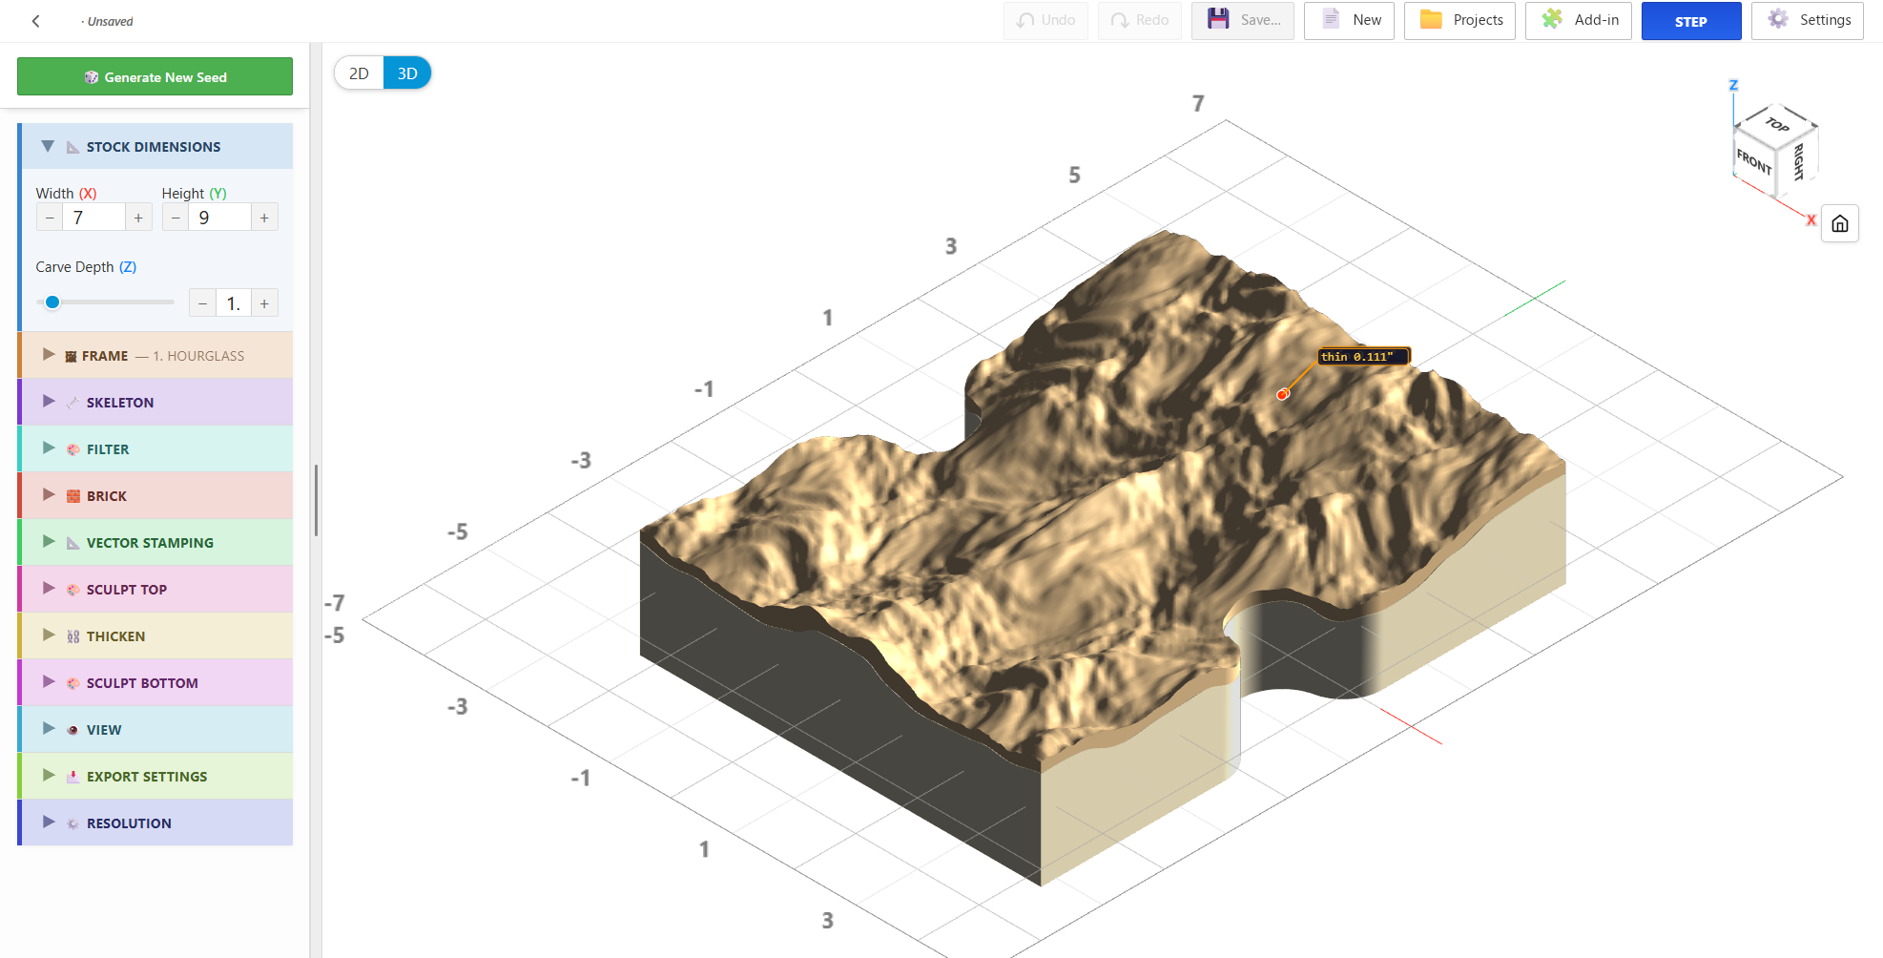Screen dimensions: 1883x958
Task: Click the Resolution section icon
Action: 72,823
